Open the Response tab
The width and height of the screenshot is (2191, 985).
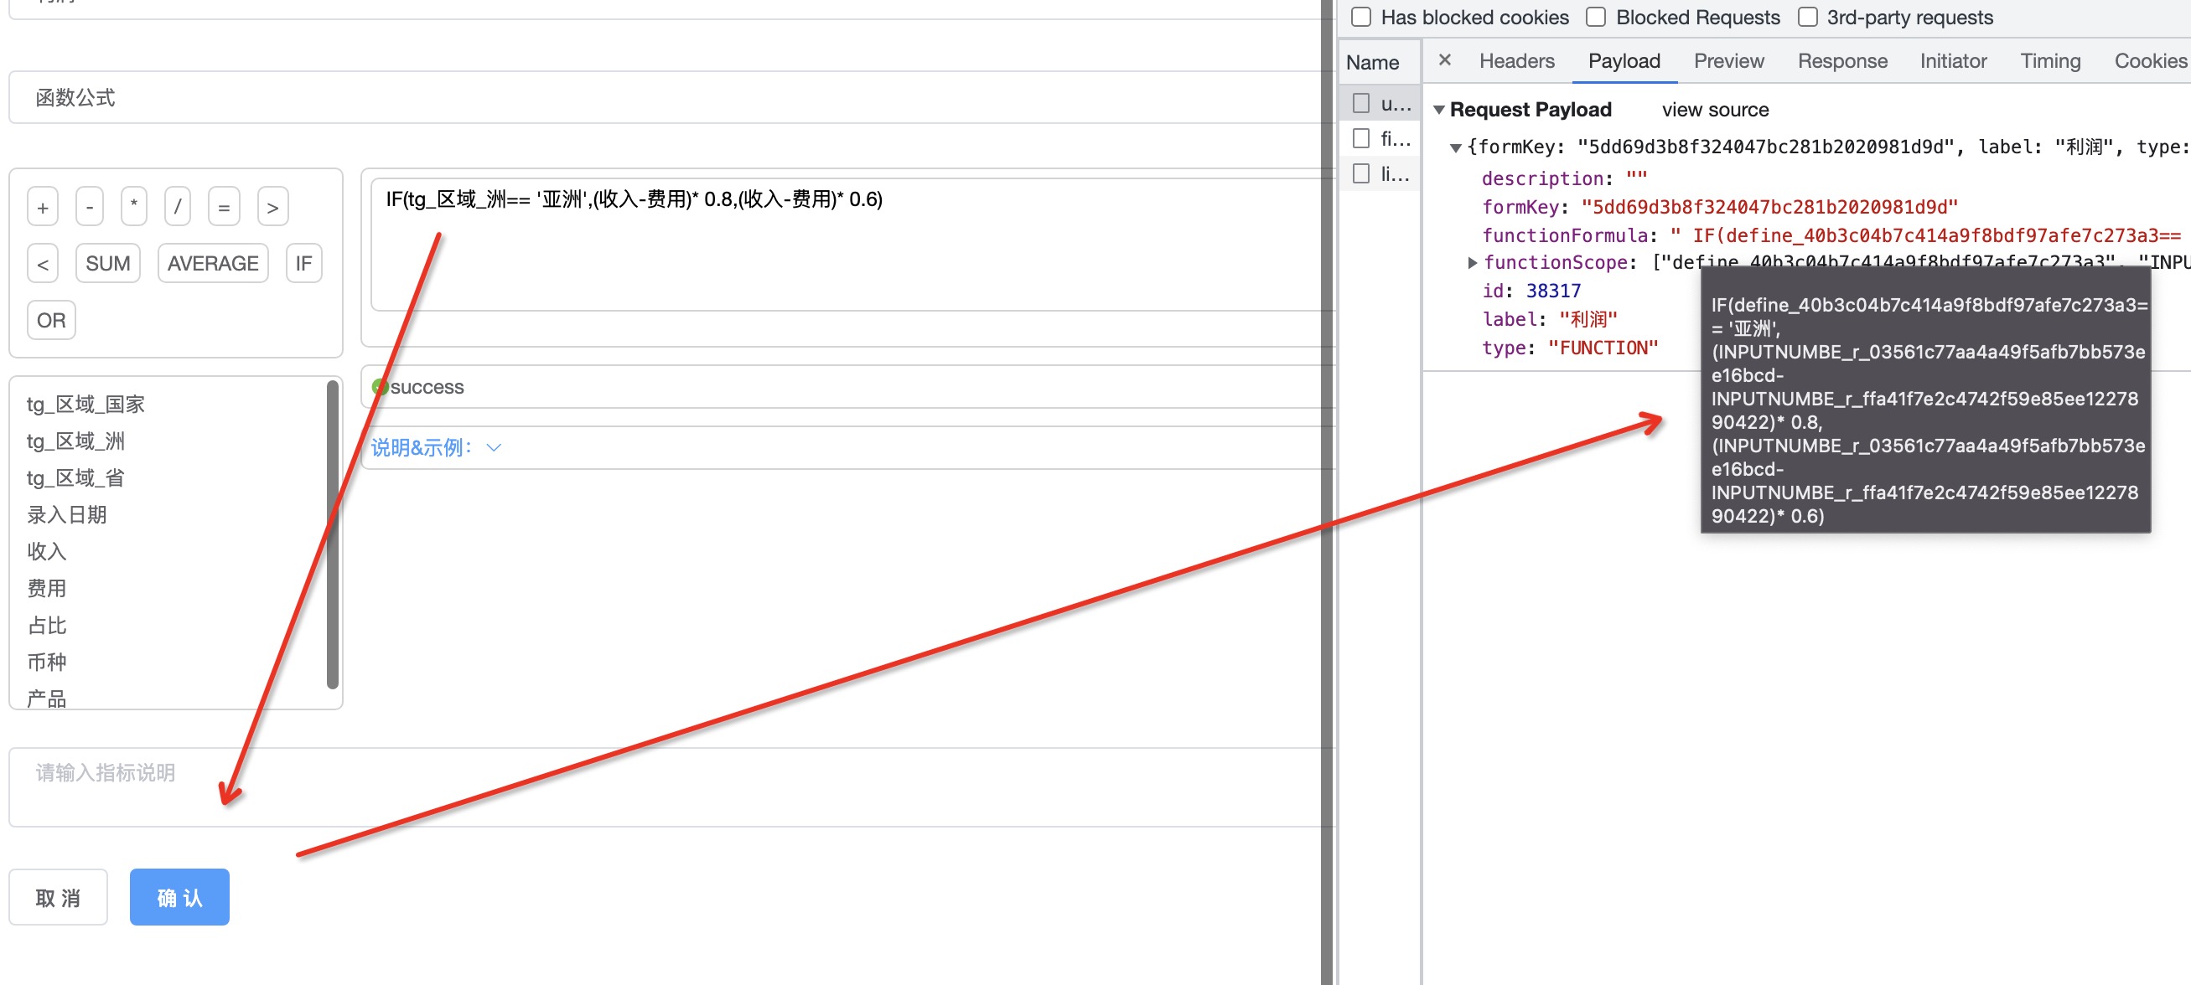(1842, 61)
